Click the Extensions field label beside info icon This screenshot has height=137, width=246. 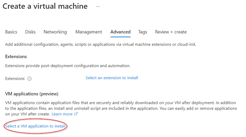pos(15,79)
